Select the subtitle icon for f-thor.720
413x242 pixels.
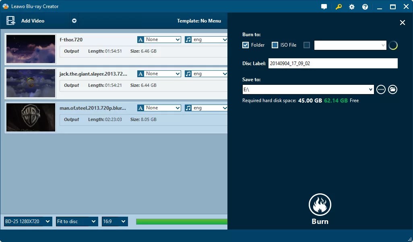[140, 39]
